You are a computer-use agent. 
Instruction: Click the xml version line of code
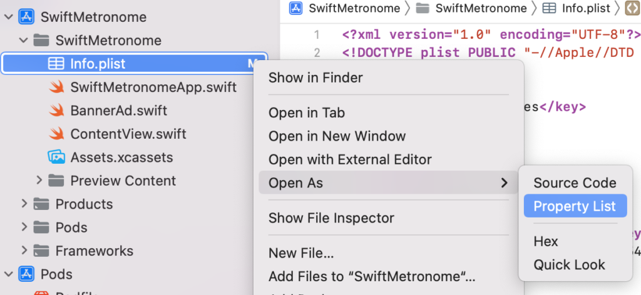pyautogui.click(x=491, y=34)
